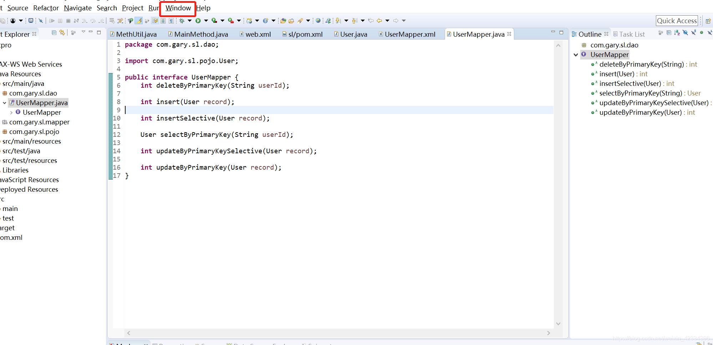Open the Navigate menu

tap(78, 8)
